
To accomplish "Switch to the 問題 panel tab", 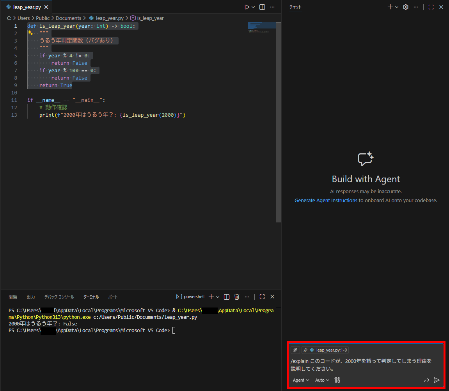I will coord(13,297).
